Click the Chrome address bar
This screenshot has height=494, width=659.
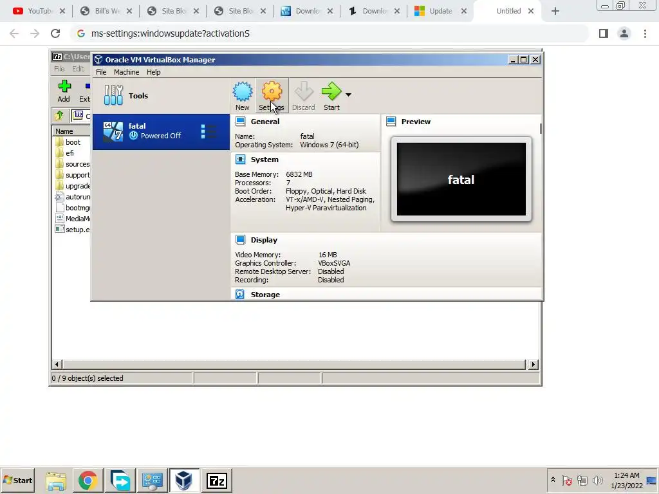(x=330, y=33)
